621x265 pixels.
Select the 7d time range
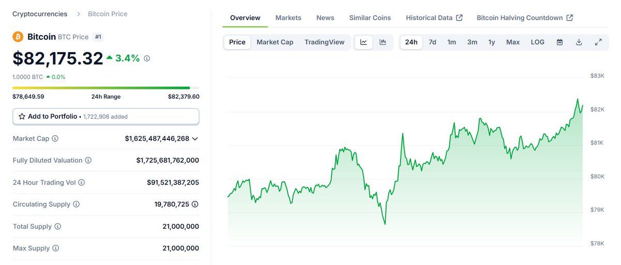(433, 42)
